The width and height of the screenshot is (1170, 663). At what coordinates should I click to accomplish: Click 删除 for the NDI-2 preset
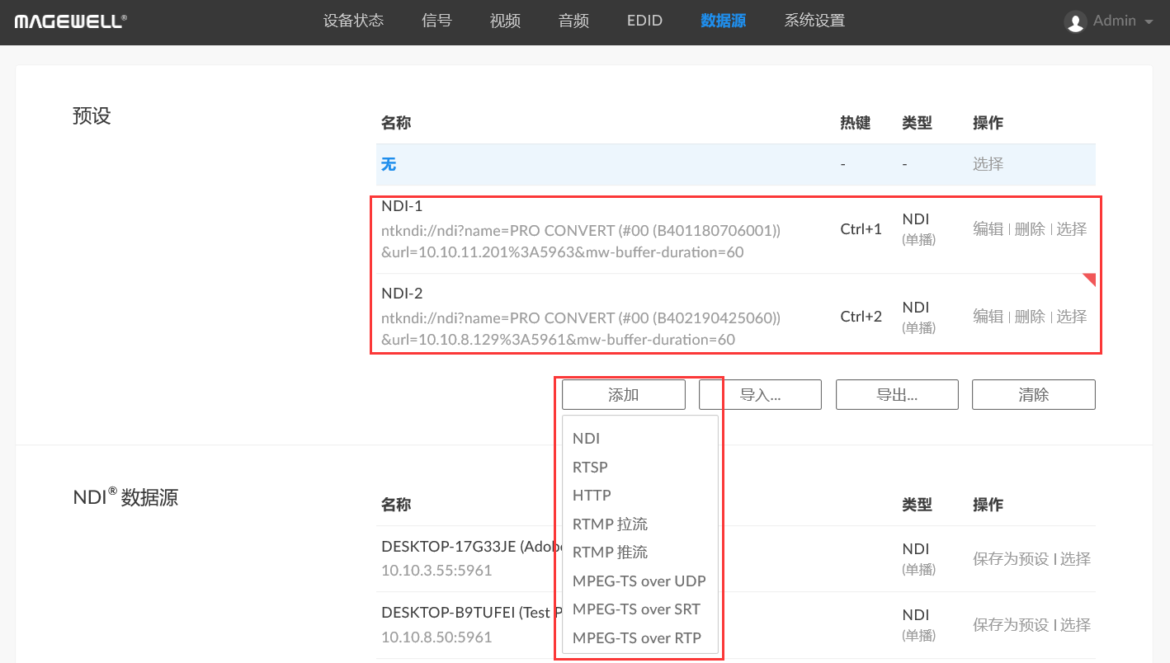1030,317
